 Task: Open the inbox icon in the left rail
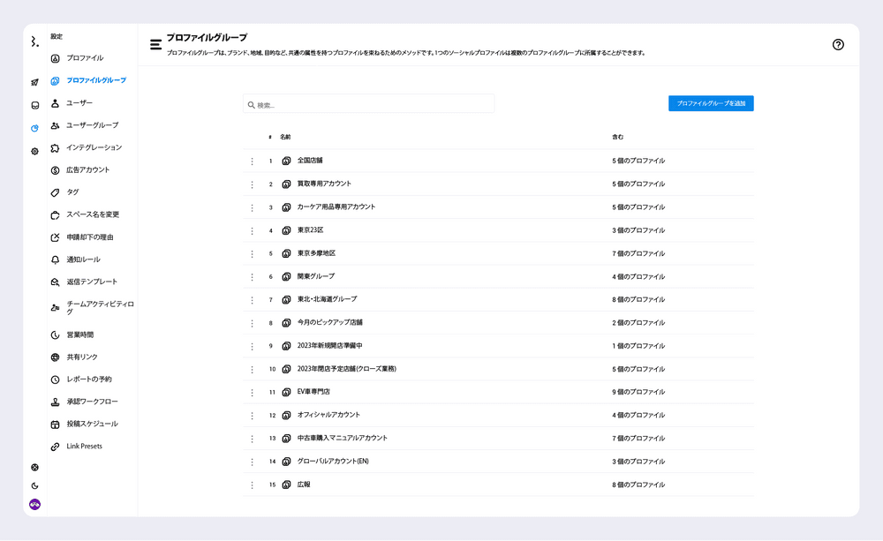[x=34, y=105]
